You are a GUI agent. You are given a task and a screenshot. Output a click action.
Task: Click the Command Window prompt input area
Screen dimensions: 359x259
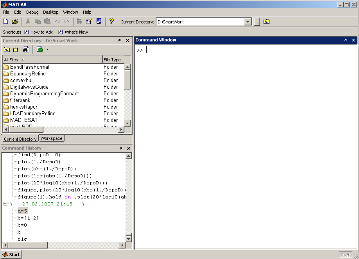[246, 146]
